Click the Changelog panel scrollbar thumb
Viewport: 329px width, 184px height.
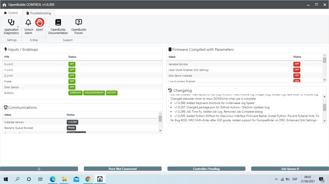324,107
